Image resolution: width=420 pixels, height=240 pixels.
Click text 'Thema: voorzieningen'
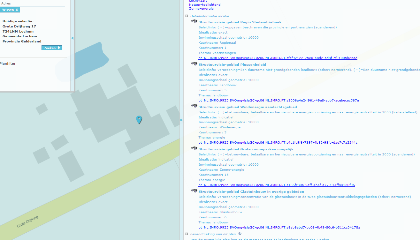217,53
